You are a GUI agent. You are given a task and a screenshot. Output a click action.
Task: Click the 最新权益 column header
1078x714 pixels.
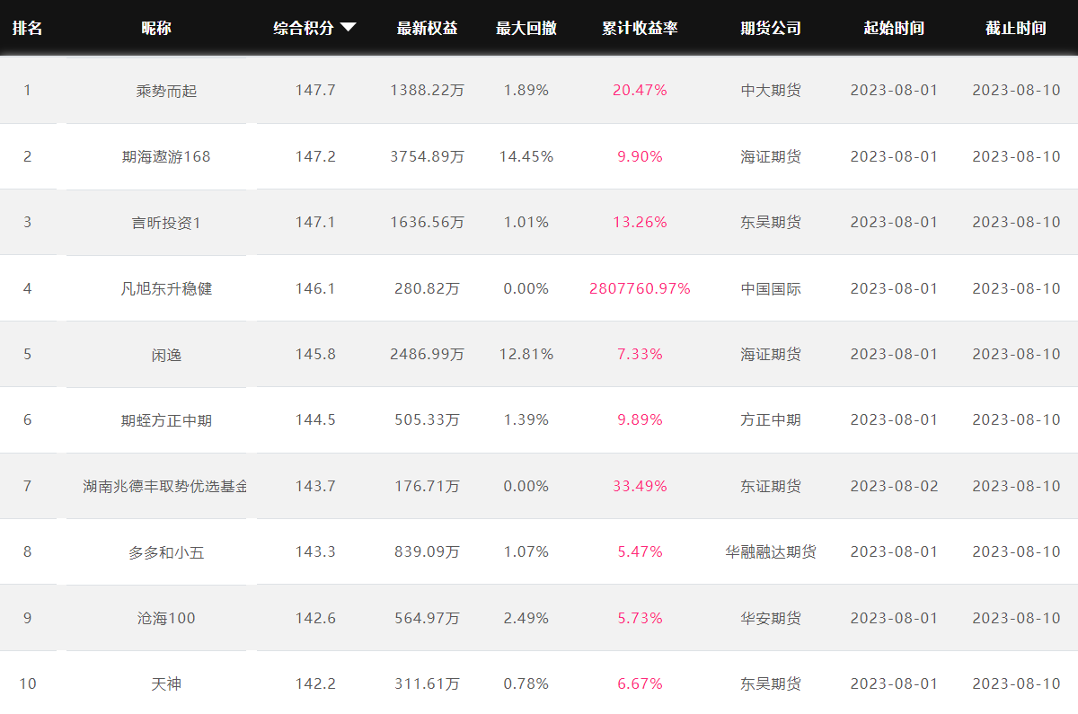[428, 28]
